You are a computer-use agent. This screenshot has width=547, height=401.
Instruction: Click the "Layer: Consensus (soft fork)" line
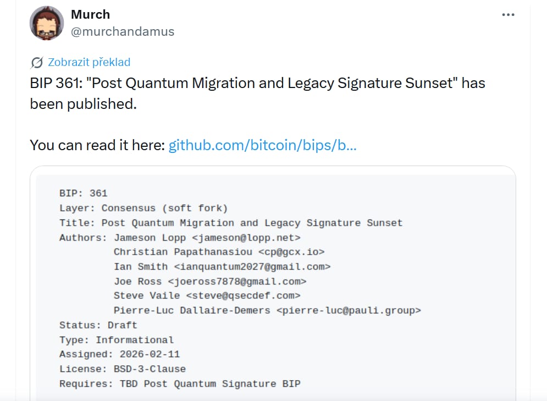click(143, 208)
